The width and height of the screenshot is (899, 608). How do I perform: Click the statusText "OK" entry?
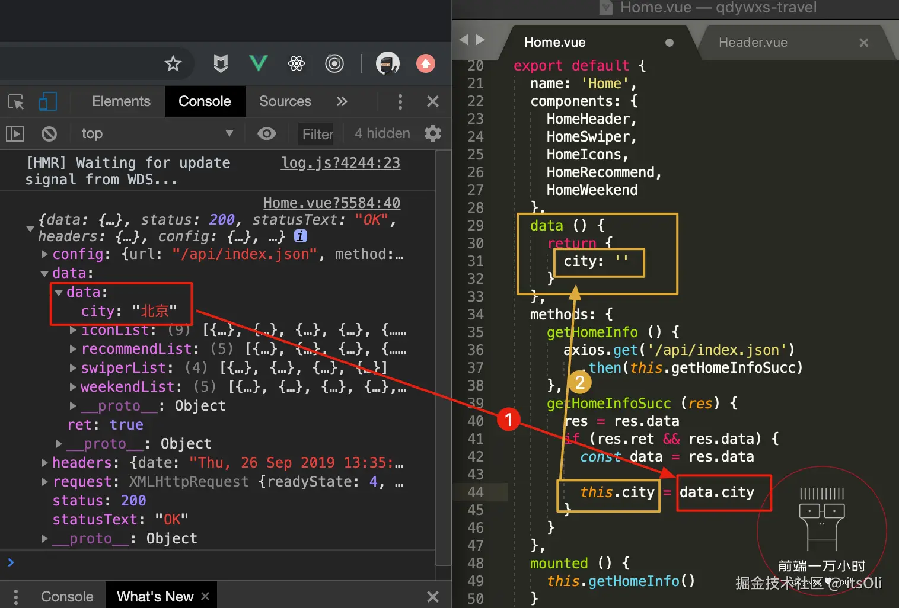[x=120, y=520]
